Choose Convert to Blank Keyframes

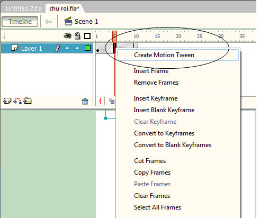(x=173, y=145)
